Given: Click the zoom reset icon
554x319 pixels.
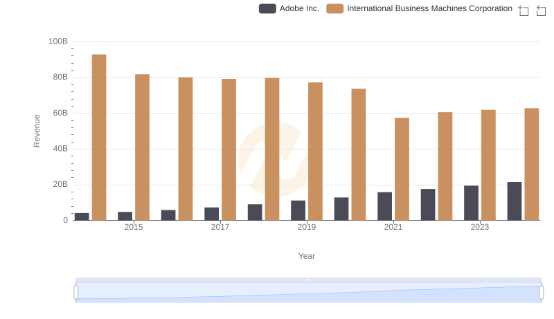Looking at the screenshot, I should [x=541, y=10].
